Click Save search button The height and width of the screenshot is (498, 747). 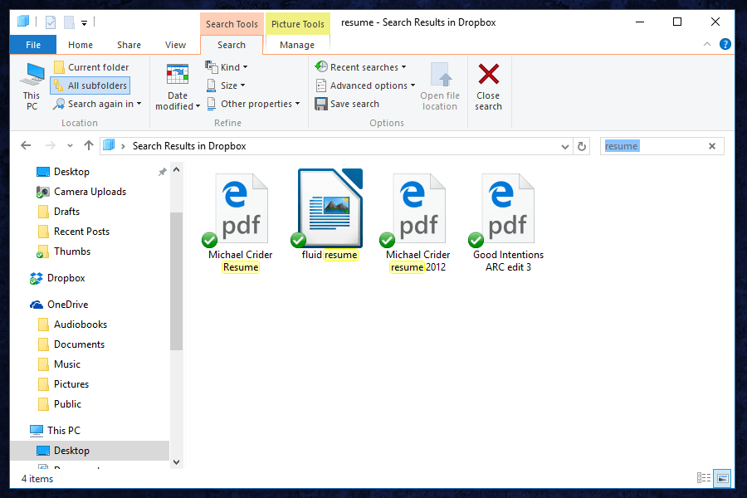[x=347, y=104]
